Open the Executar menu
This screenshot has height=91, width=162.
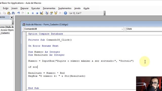[x=36, y=8]
